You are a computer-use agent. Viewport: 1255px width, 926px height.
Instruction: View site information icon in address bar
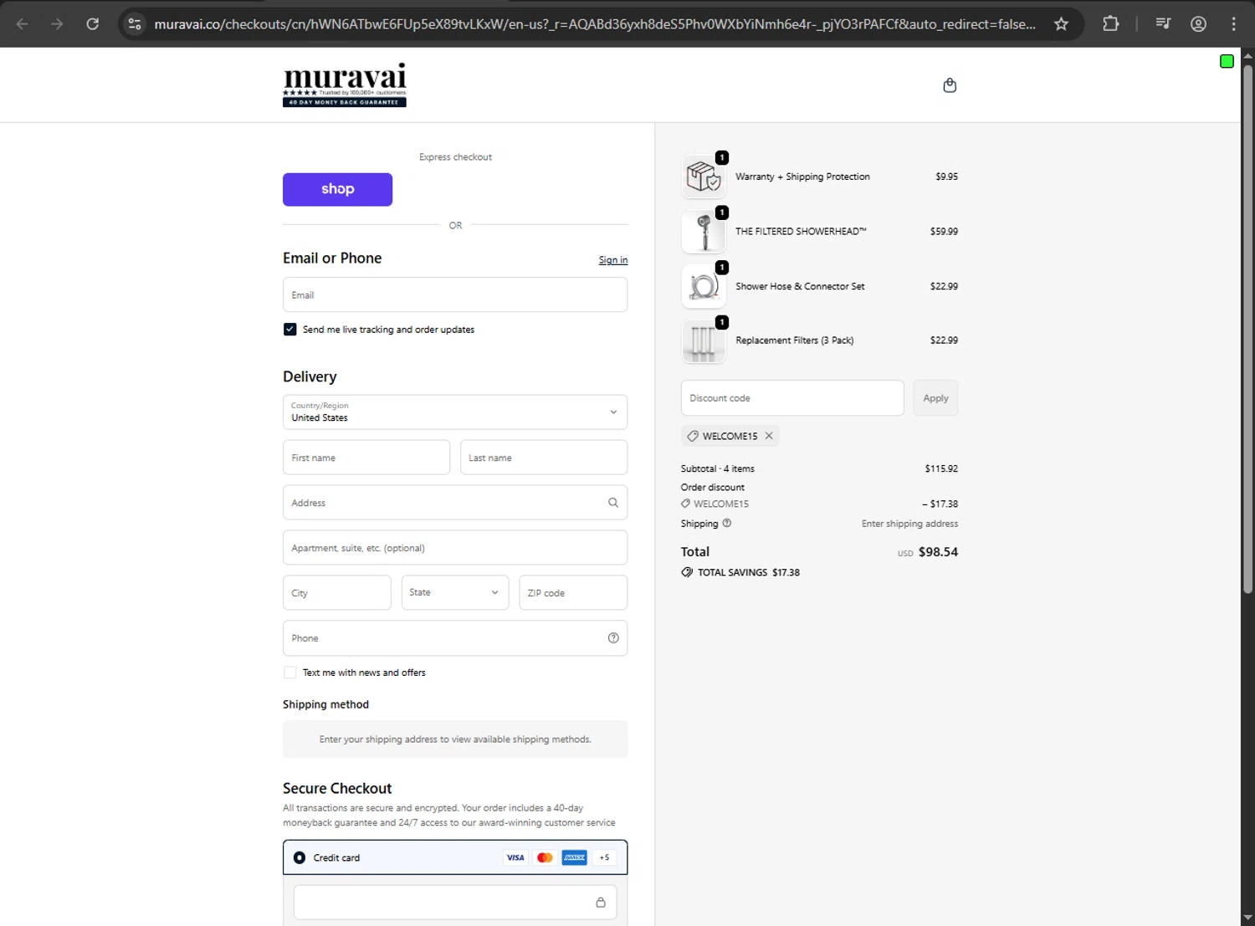tap(135, 24)
